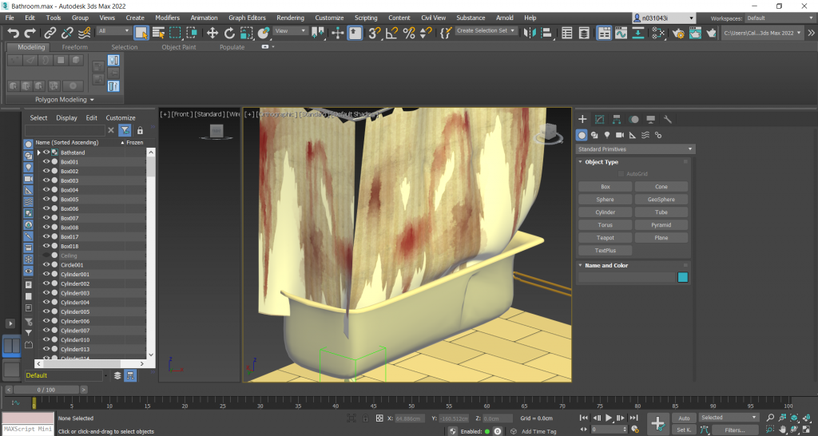Switch to the Freeform ribbon tab

(74, 47)
